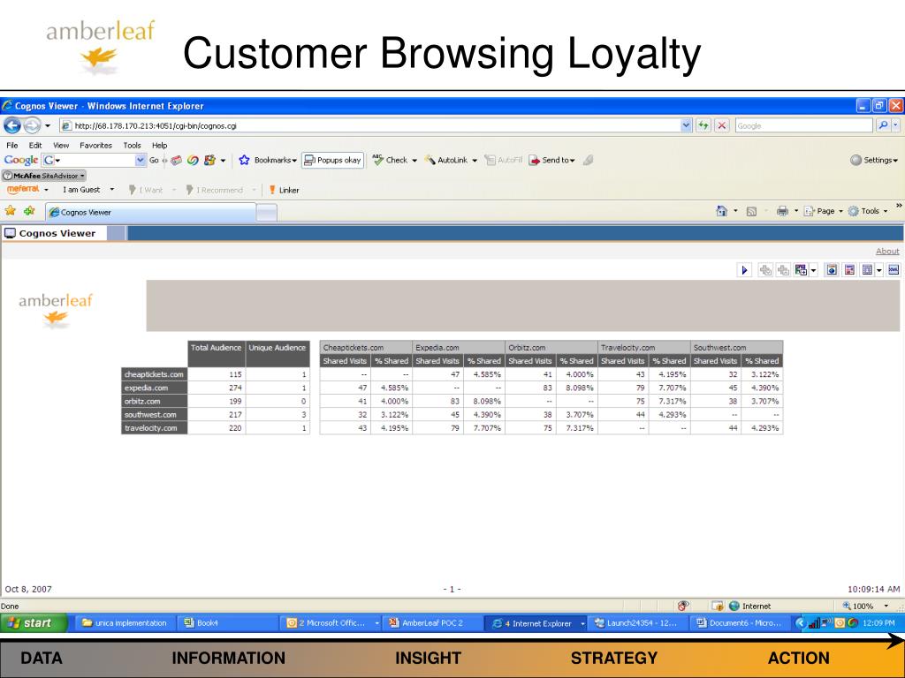Open the I am Guest dropdown
The height and width of the screenshot is (678, 905).
point(87,190)
